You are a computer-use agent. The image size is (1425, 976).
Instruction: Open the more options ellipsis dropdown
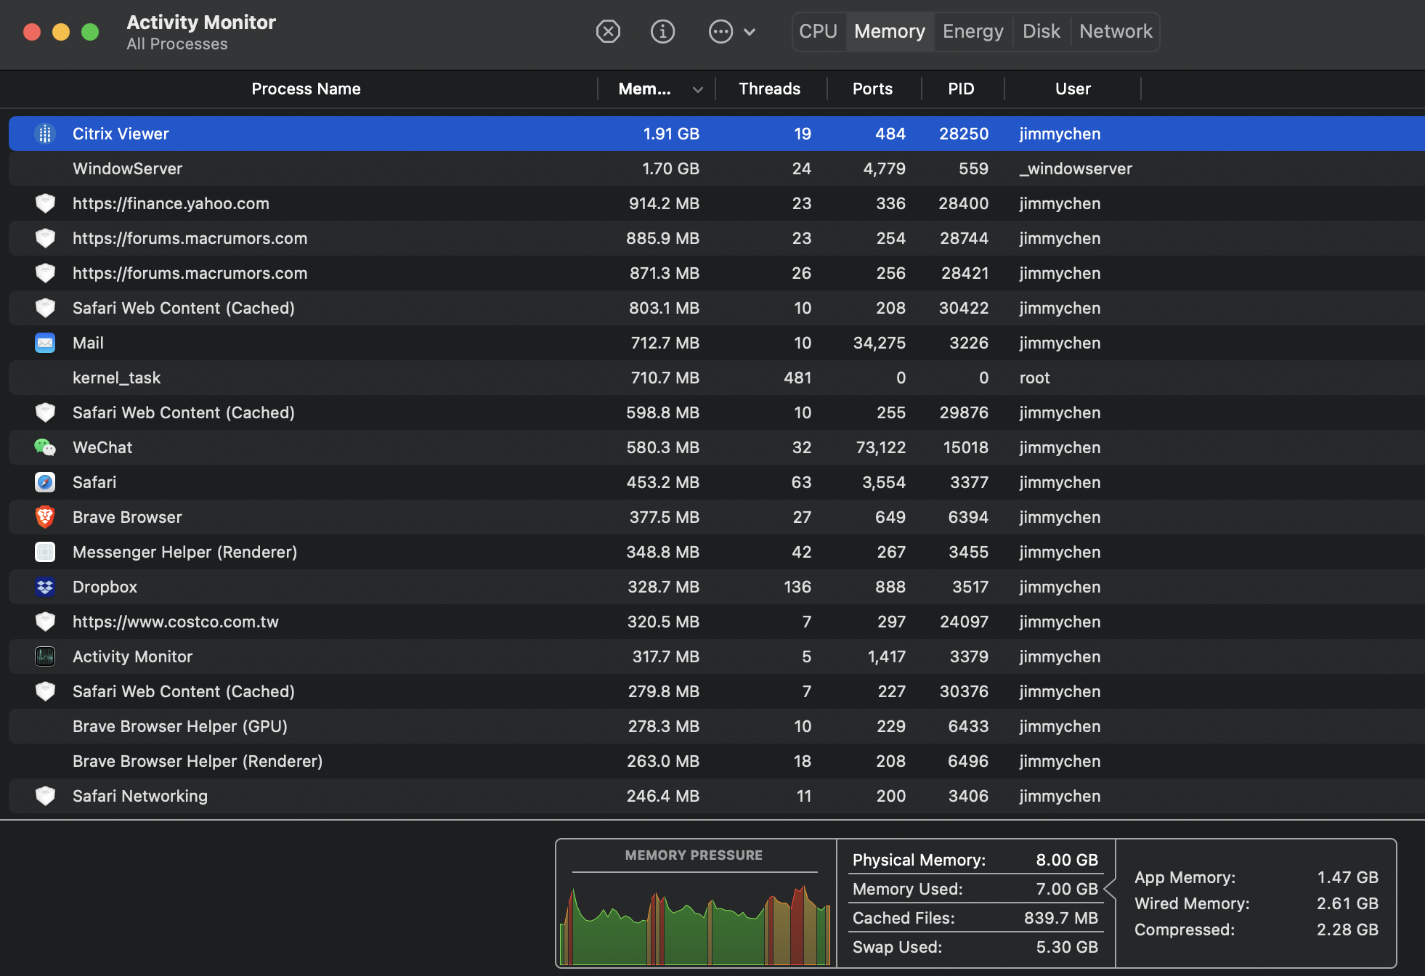720,31
